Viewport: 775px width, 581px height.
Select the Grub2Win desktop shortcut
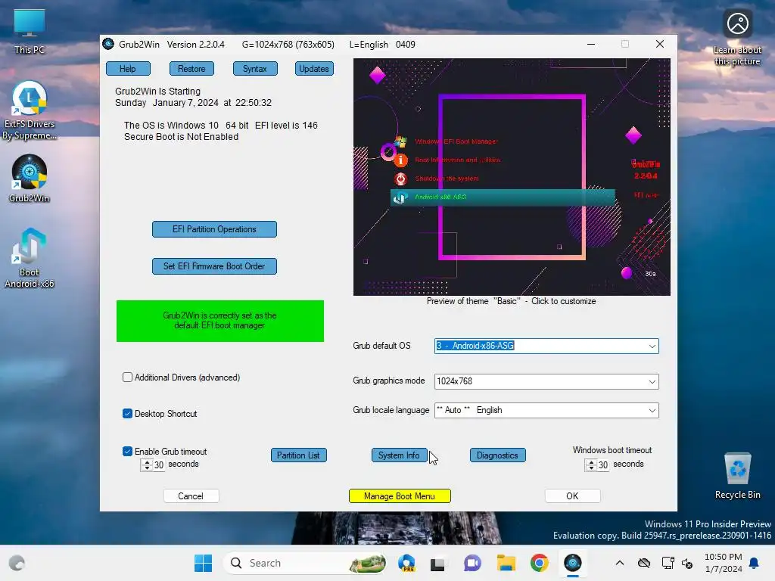click(30, 179)
